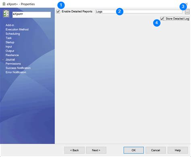191x157 pixels.
Task: Close the Properties dialog window
Action: [187, 4]
